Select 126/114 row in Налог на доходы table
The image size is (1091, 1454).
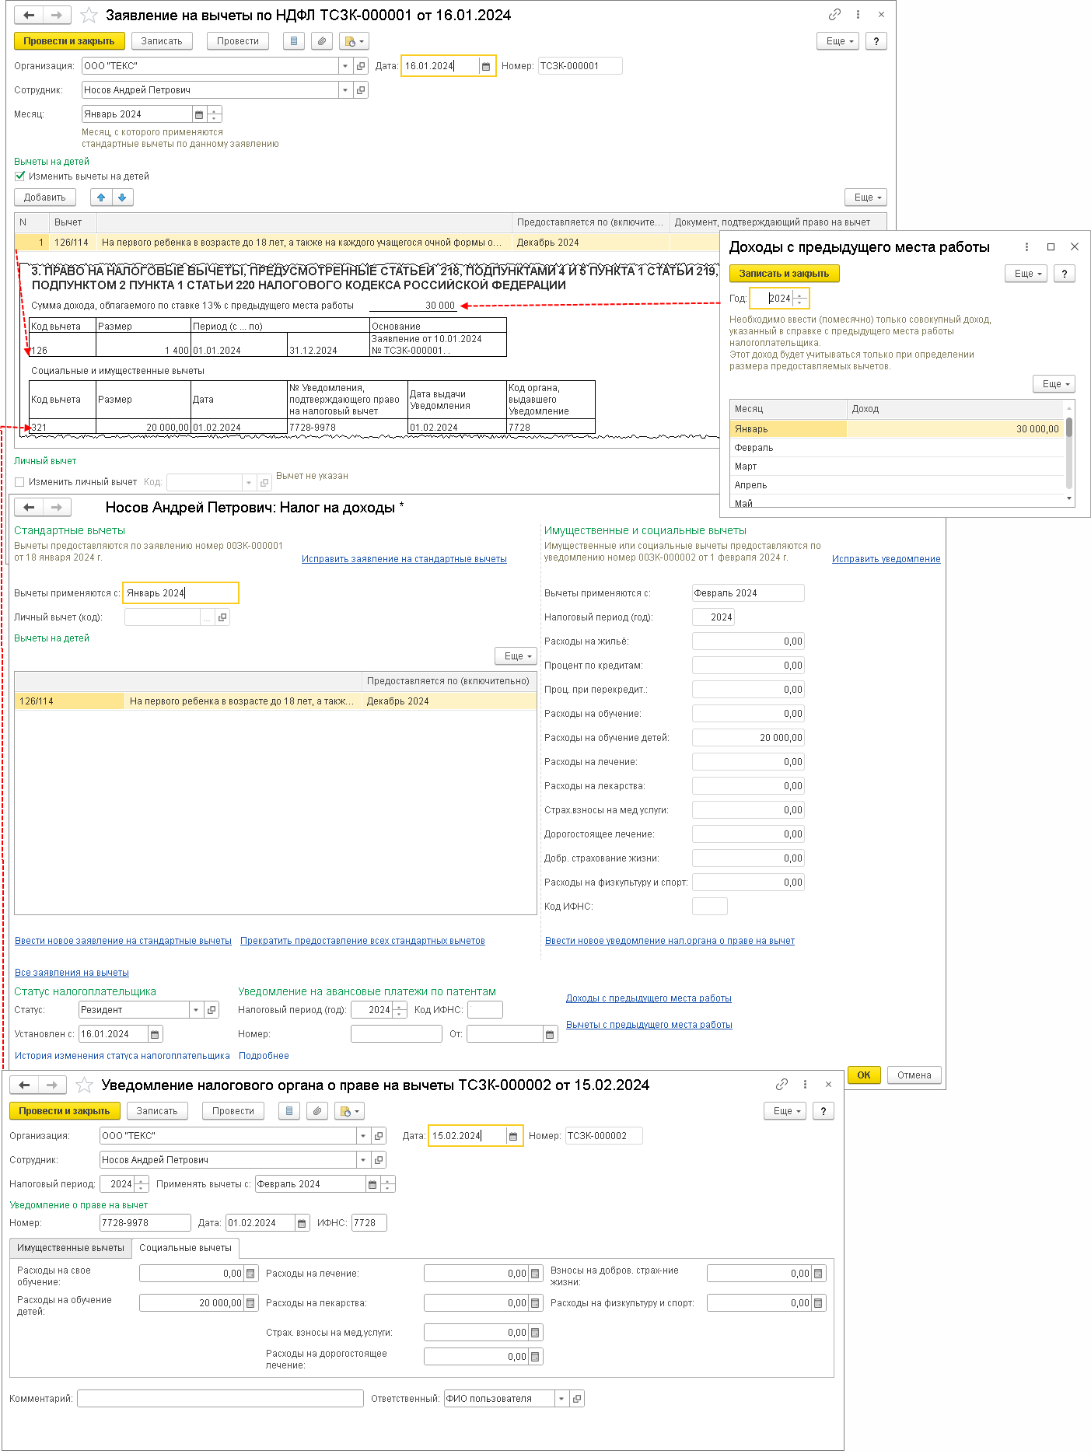point(275,701)
